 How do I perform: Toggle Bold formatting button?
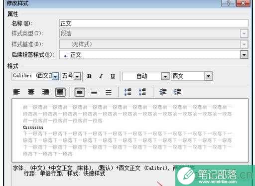click(89, 76)
